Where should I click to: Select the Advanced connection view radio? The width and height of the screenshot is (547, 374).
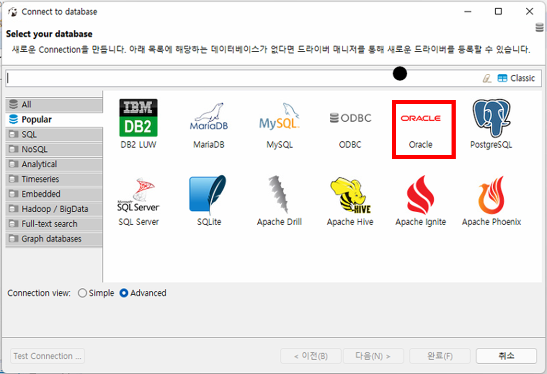[124, 293]
